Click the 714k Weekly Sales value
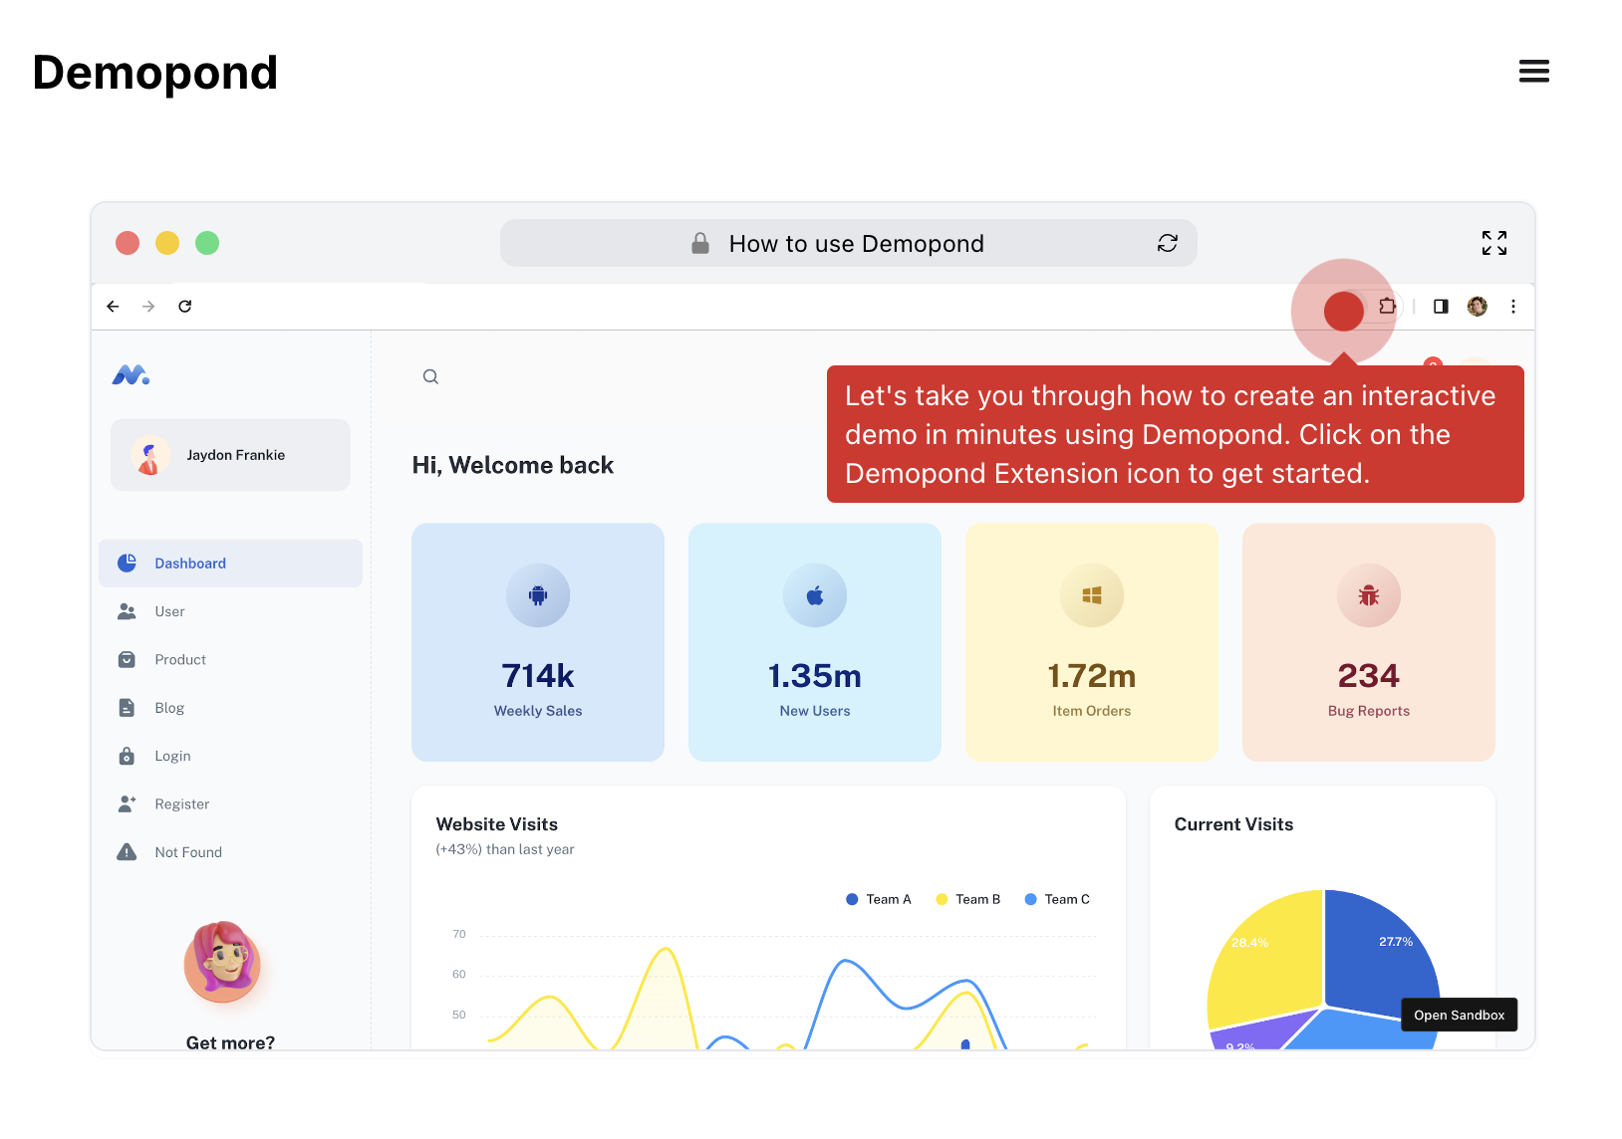The height and width of the screenshot is (1139, 1622). [538, 676]
